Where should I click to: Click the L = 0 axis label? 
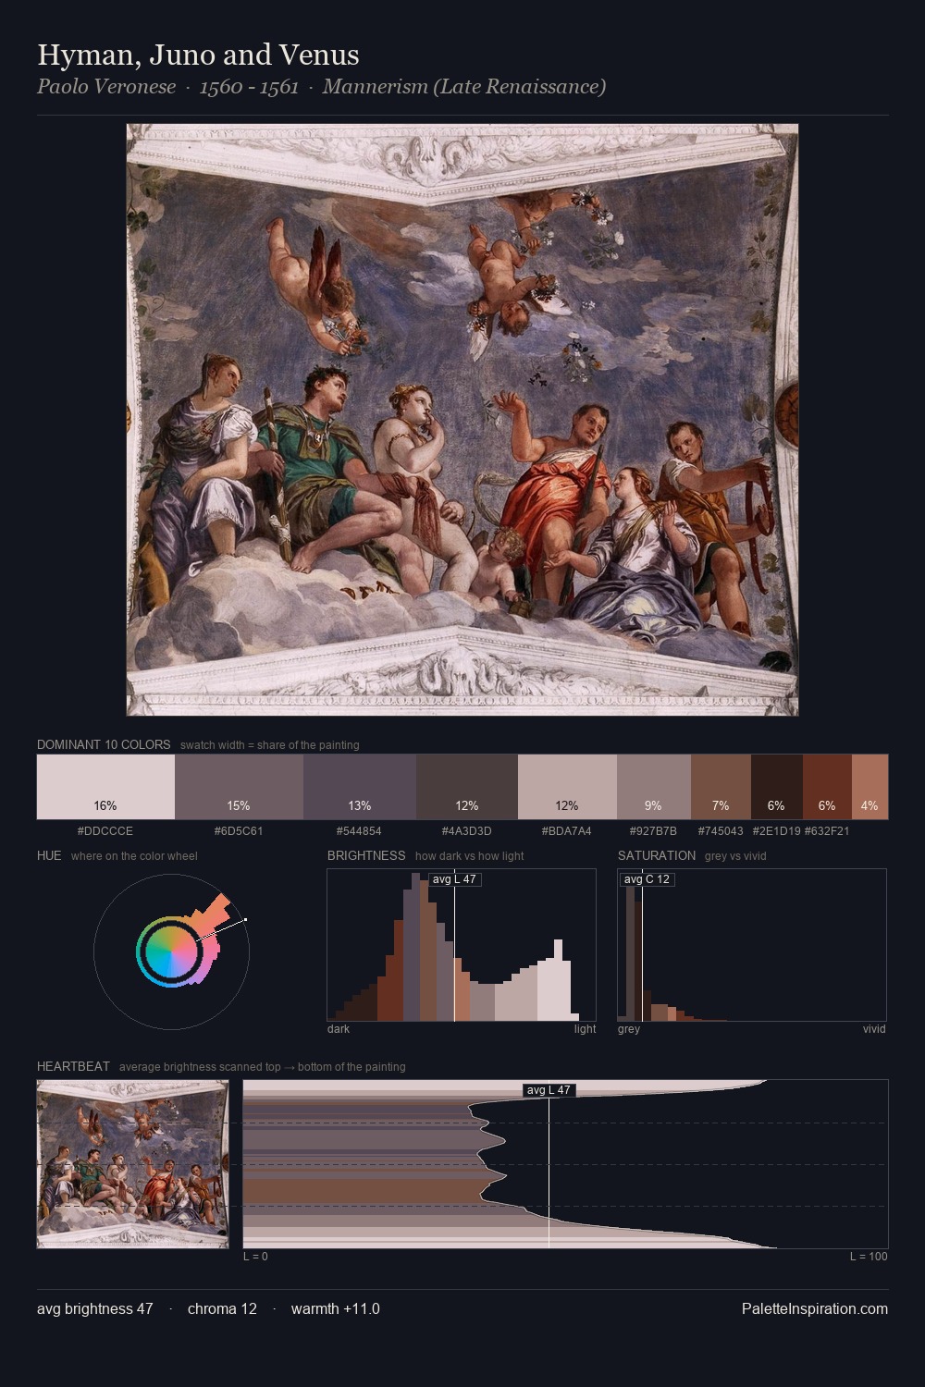click(x=255, y=1257)
